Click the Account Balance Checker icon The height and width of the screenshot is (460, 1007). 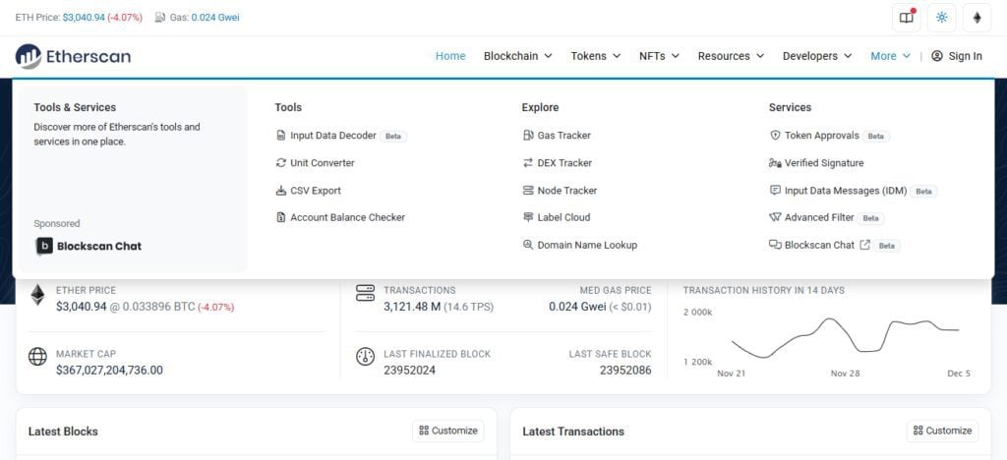pyautogui.click(x=280, y=217)
